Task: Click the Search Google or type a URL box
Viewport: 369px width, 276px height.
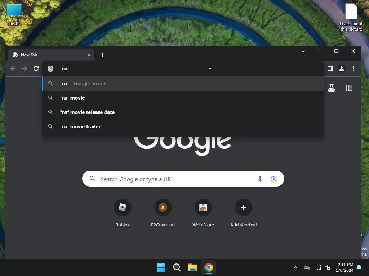Action: 183,179
